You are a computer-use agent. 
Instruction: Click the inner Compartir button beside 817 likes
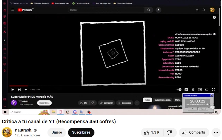tap(106, 103)
